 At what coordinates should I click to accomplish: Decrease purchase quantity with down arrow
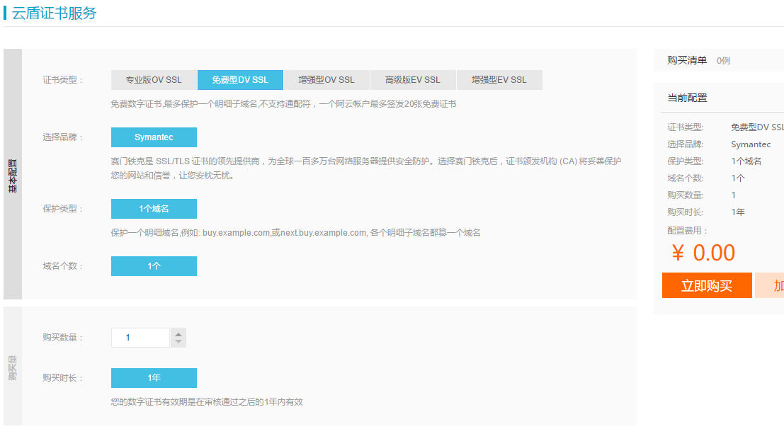coord(179,343)
